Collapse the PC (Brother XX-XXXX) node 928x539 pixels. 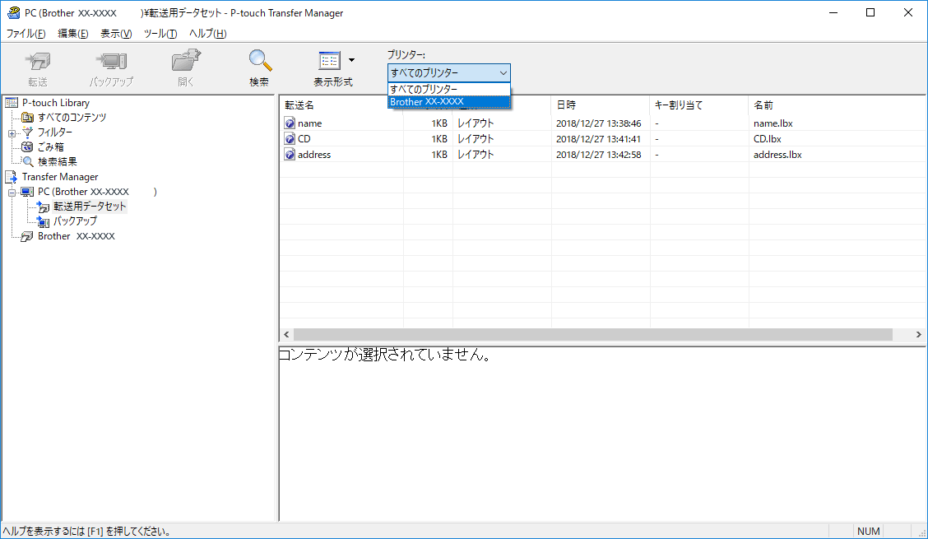pos(12,193)
